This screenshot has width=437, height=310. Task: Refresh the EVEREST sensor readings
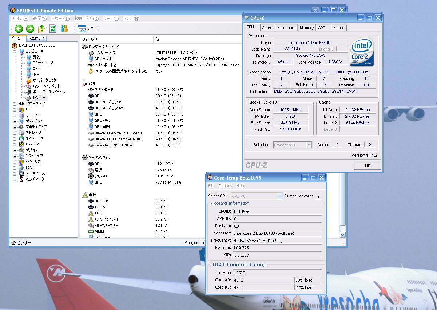click(x=53, y=28)
